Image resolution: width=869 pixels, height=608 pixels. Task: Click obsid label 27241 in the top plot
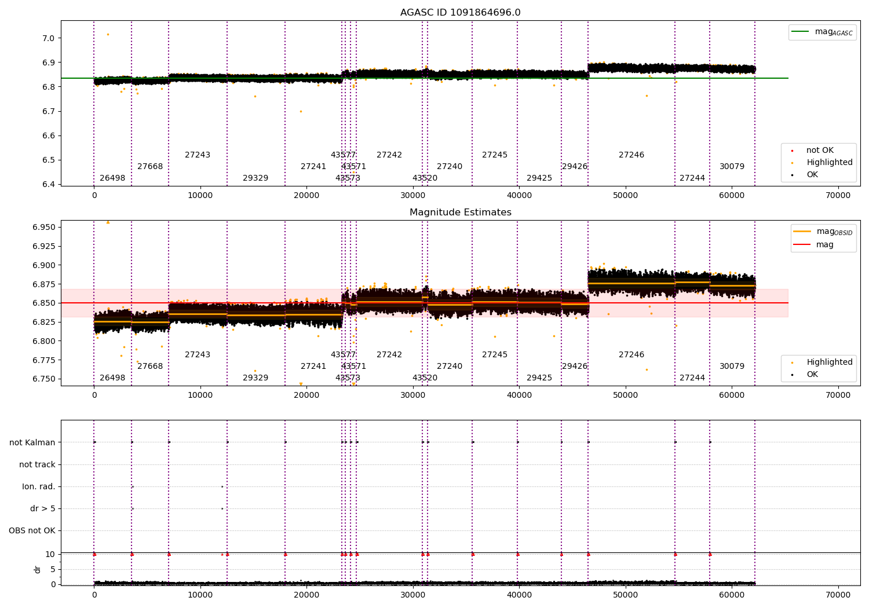click(x=313, y=167)
